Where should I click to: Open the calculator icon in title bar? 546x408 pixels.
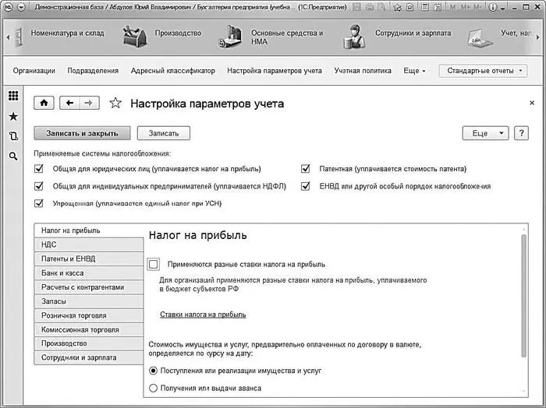pos(424,7)
